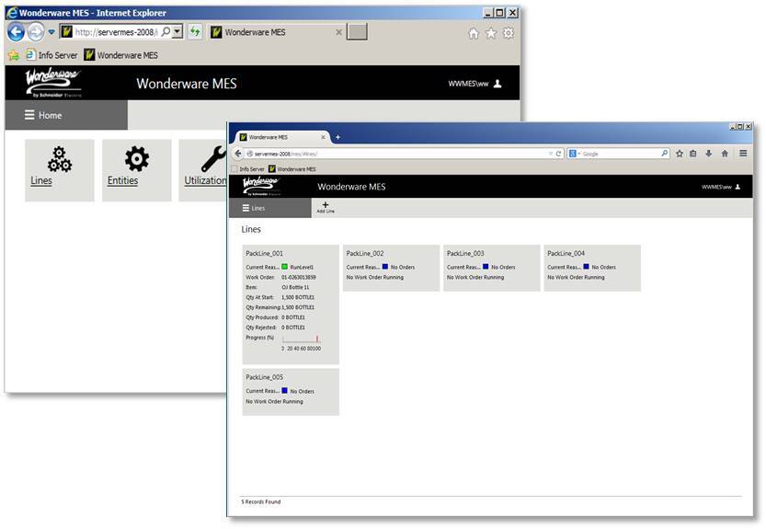
Task: Click blue No Orders swatch on PackLine_004
Action: (x=587, y=267)
